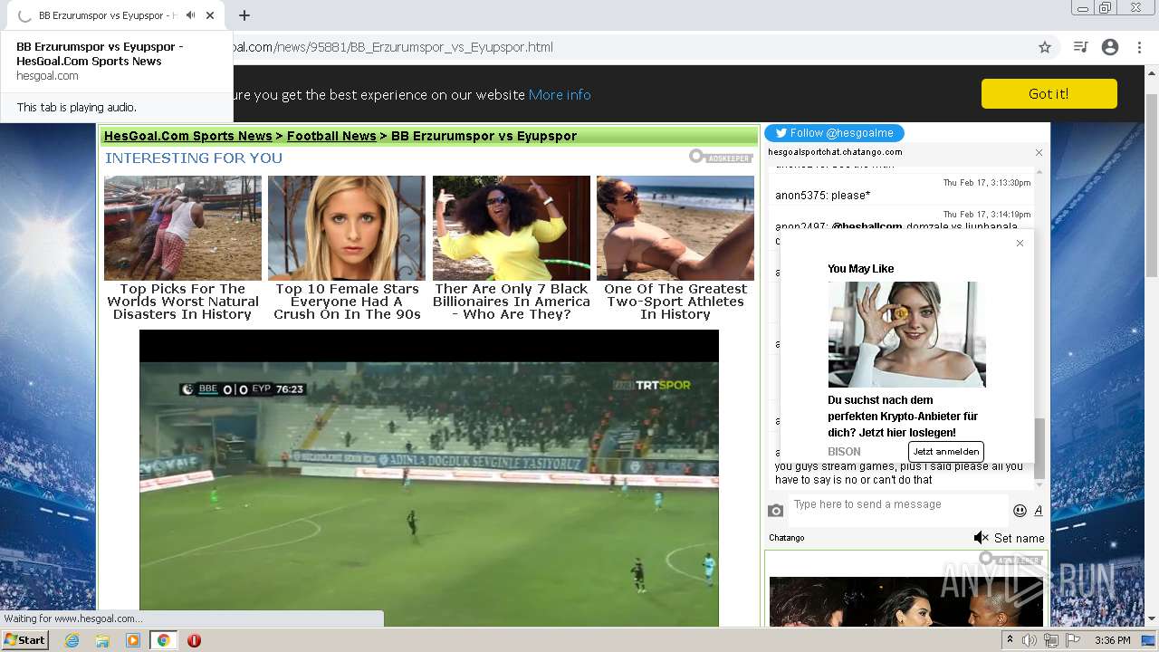
Task: Open the Chrome profile avatar
Action: (1110, 47)
